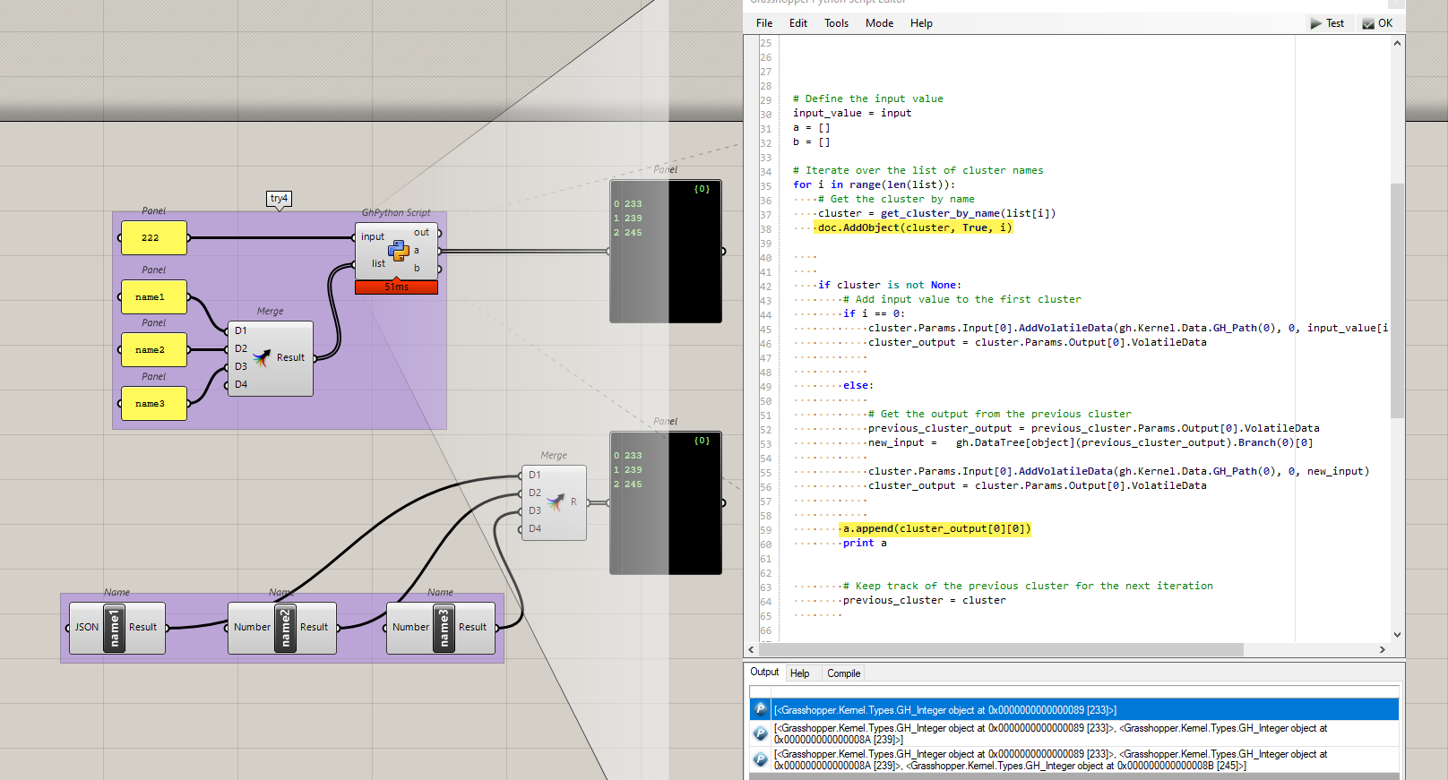Click the red 51ms runtime label
The height and width of the screenshot is (780, 1448).
tap(396, 287)
